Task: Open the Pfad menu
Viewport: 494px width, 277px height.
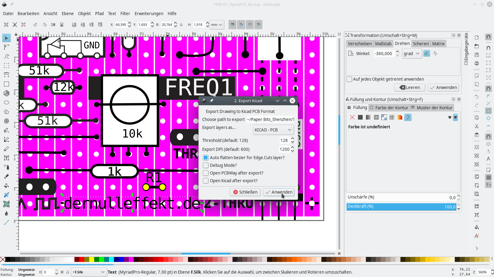Action: click(x=99, y=14)
